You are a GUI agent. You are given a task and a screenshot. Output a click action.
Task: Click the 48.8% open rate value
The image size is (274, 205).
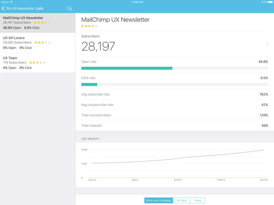[x=263, y=62]
